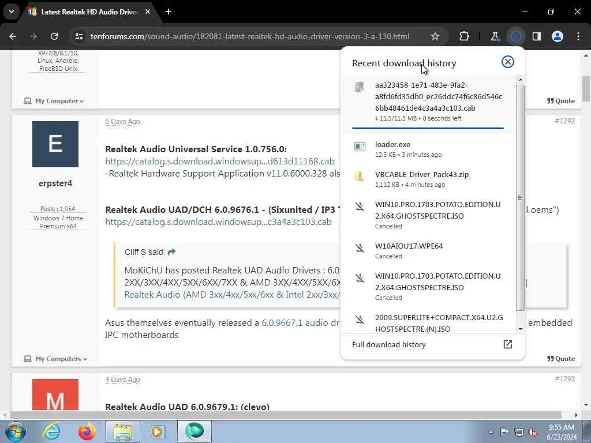Launch Firefox from taskbar
The height and width of the screenshot is (443, 591).
87,431
